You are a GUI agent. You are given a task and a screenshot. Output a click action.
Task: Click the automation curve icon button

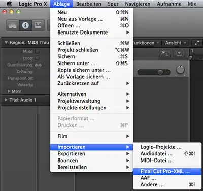pos(197,43)
